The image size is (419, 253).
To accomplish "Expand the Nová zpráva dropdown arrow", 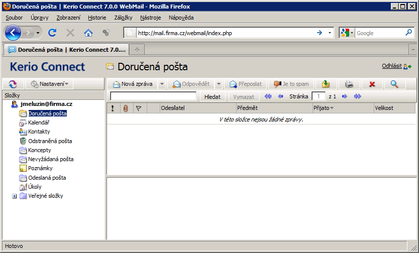I will point(162,84).
